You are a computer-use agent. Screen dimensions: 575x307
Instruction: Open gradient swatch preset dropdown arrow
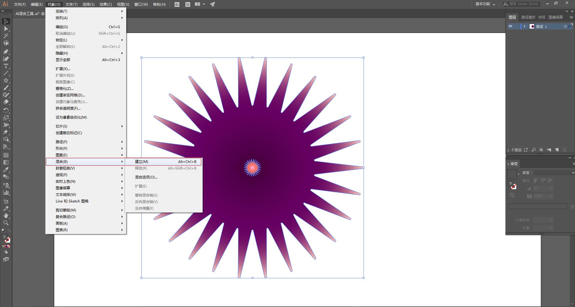518,174
